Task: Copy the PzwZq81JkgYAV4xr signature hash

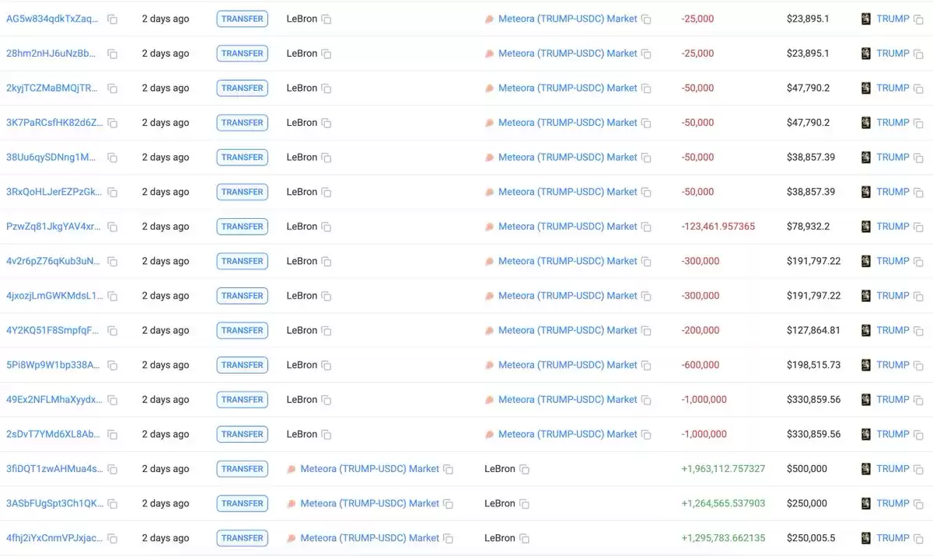Action: tap(113, 227)
